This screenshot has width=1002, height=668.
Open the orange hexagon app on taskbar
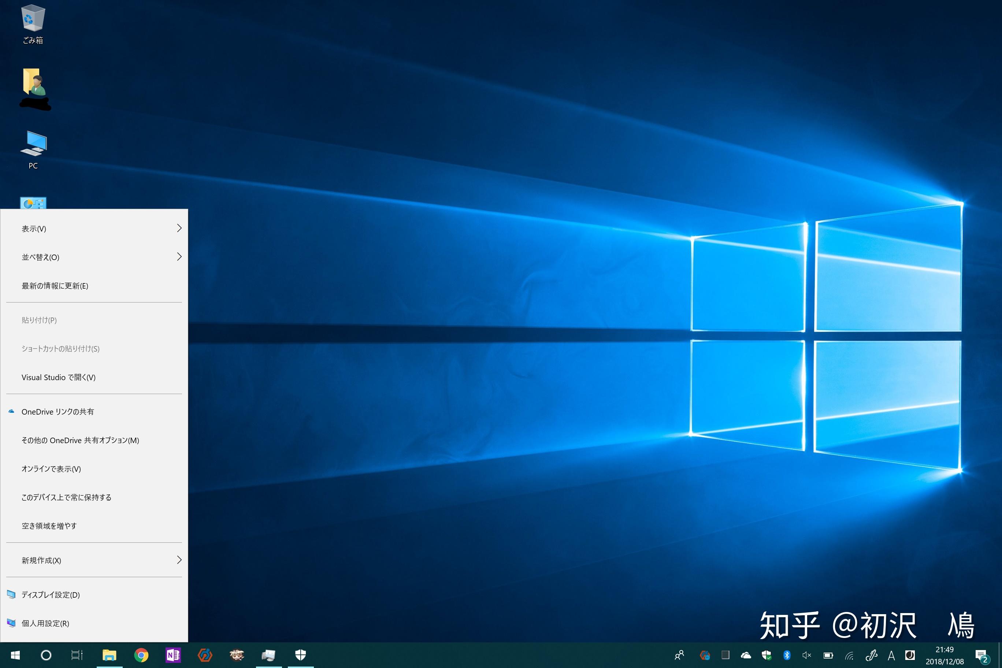tap(205, 655)
